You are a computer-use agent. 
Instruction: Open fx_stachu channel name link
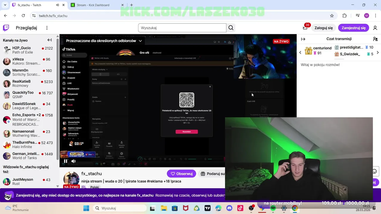[x=91, y=174]
